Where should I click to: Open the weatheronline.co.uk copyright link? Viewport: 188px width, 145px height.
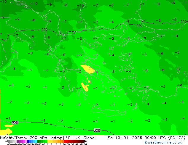click(x=163, y=142)
